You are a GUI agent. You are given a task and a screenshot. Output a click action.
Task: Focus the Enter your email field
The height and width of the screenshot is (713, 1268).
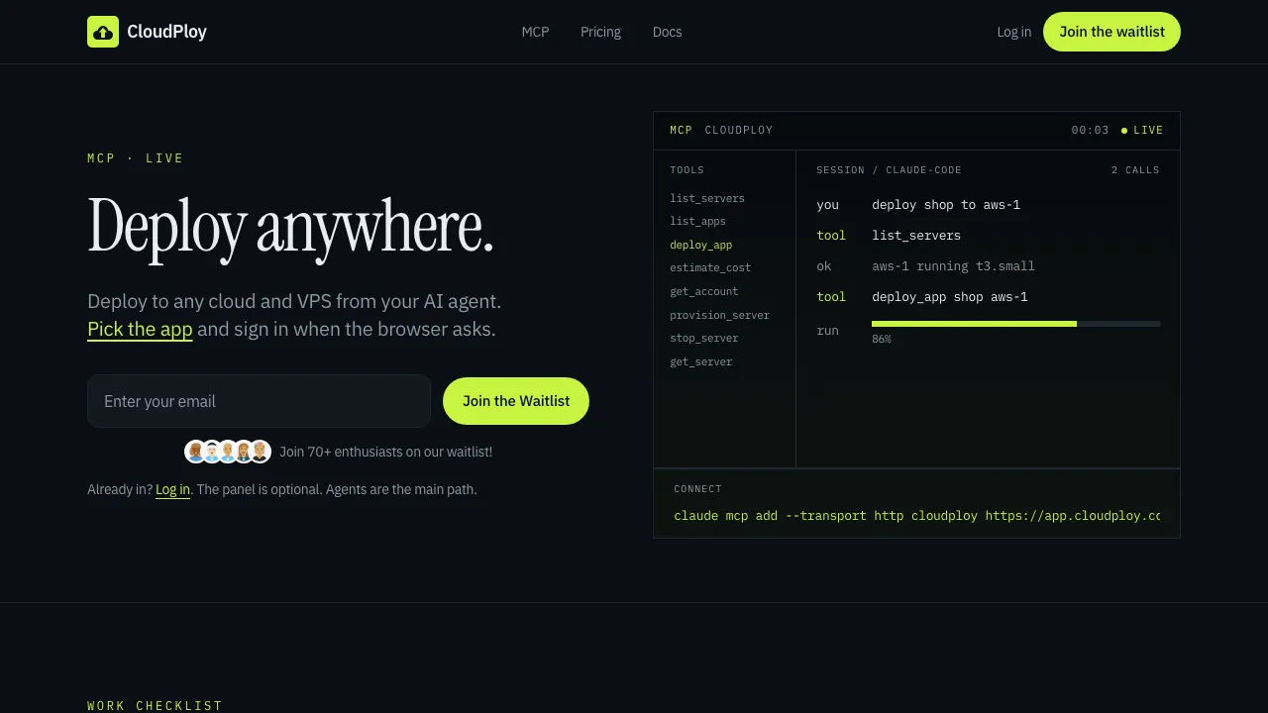click(259, 401)
